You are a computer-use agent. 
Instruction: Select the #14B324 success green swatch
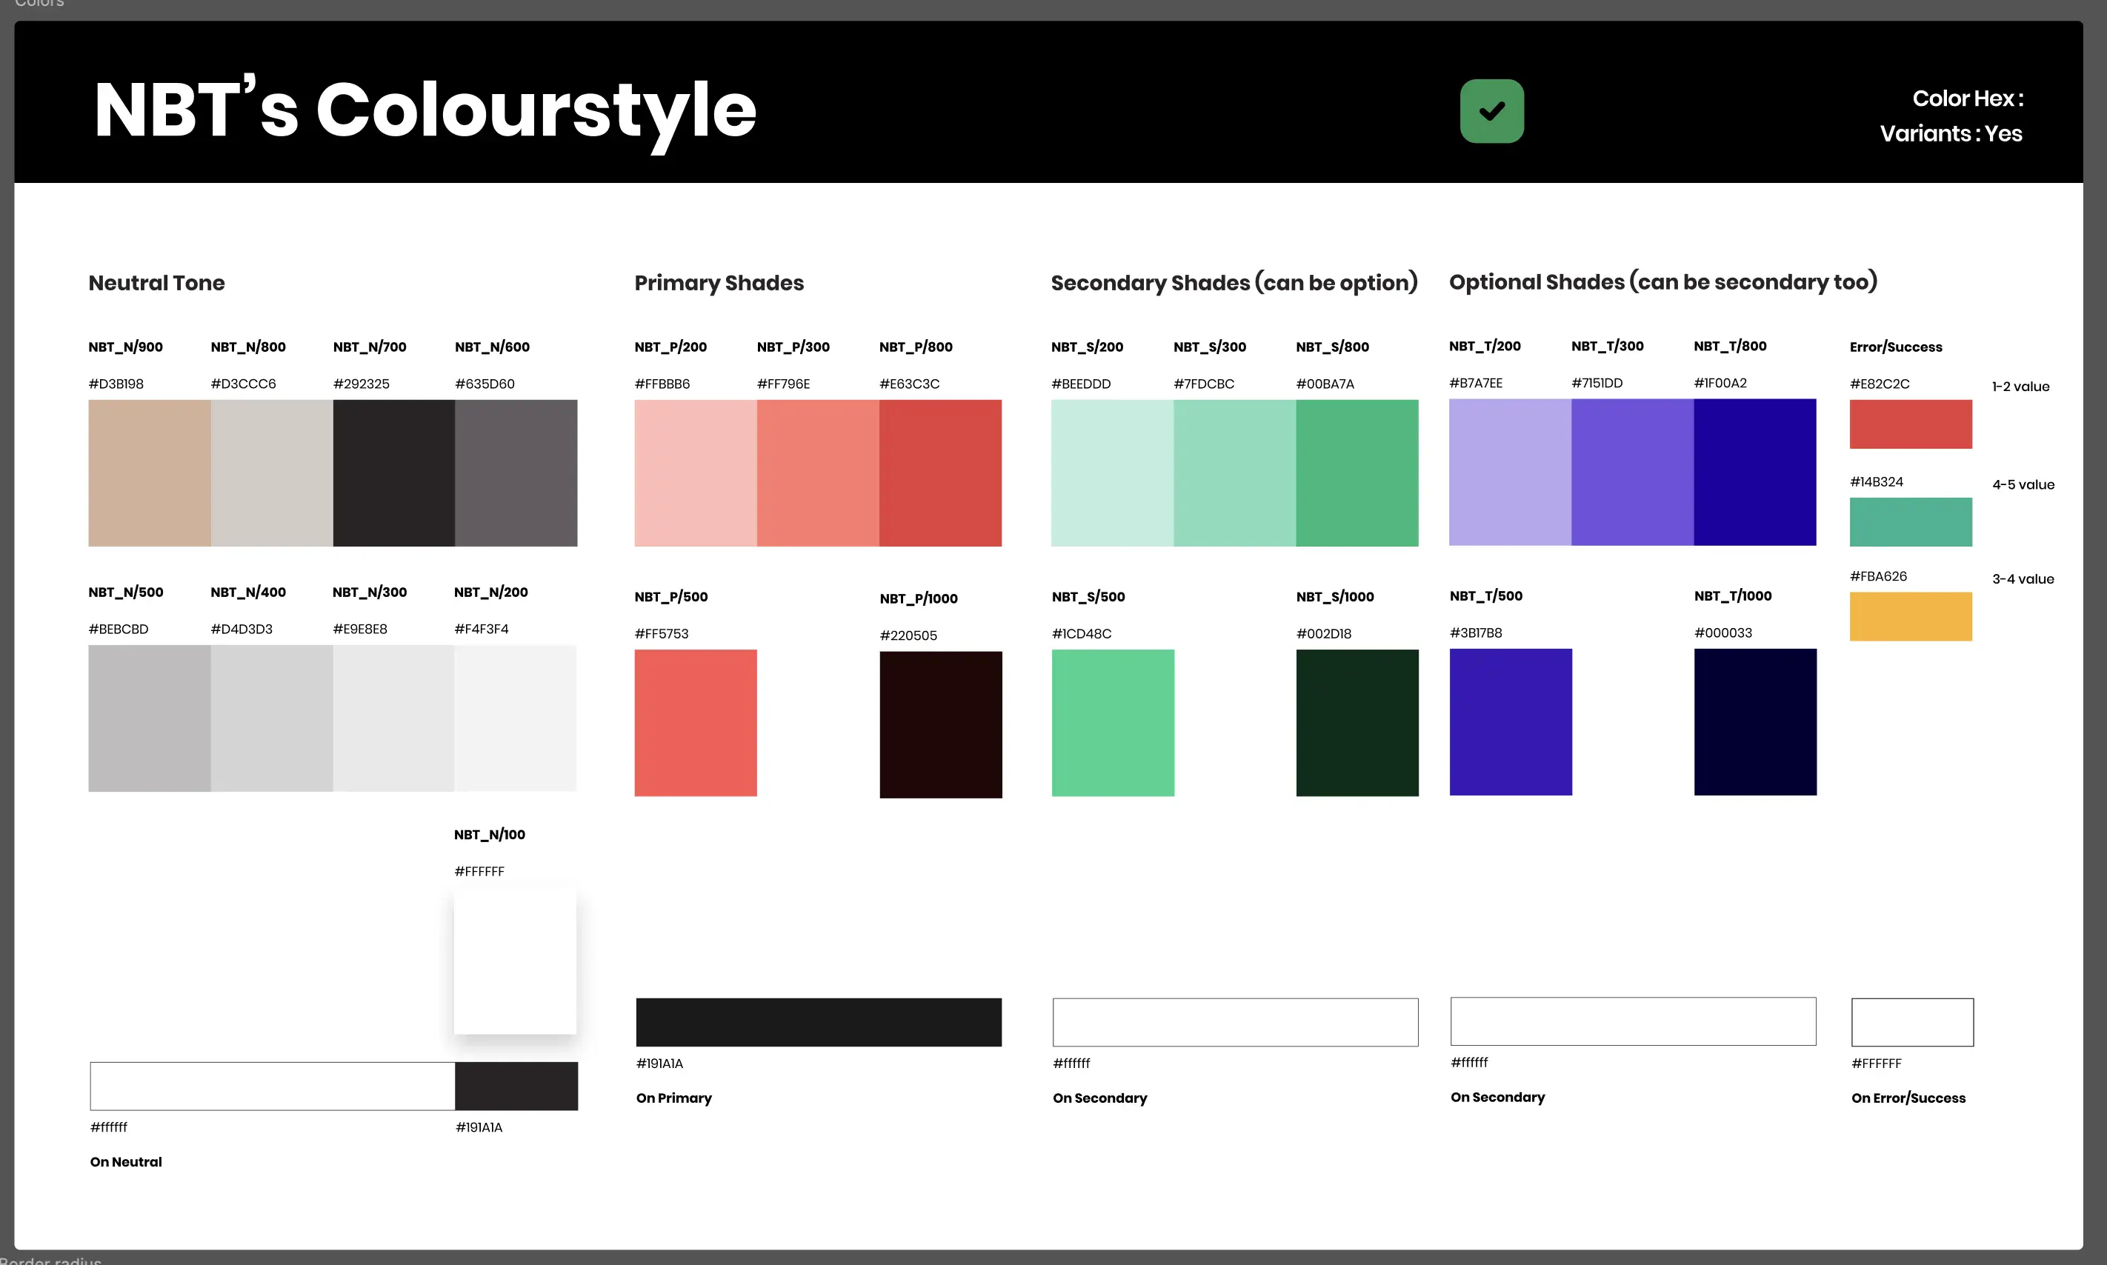[1911, 521]
